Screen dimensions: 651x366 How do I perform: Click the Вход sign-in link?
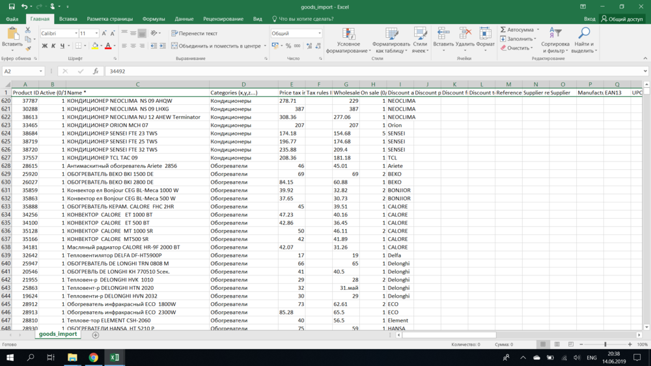tap(589, 20)
